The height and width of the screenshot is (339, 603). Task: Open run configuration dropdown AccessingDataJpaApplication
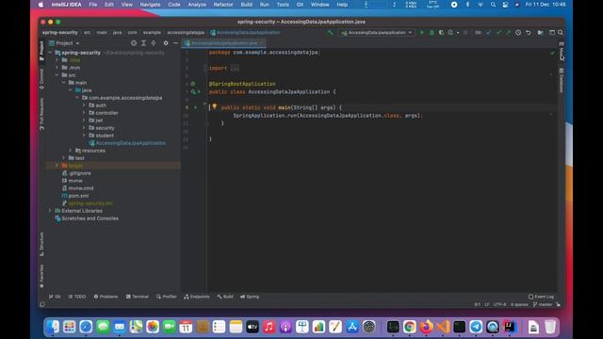coord(377,33)
